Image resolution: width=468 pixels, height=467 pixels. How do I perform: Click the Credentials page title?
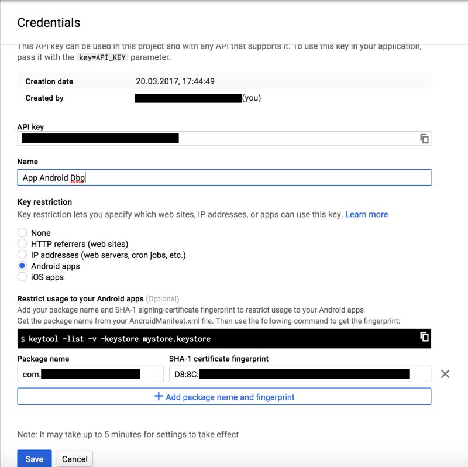pos(50,23)
